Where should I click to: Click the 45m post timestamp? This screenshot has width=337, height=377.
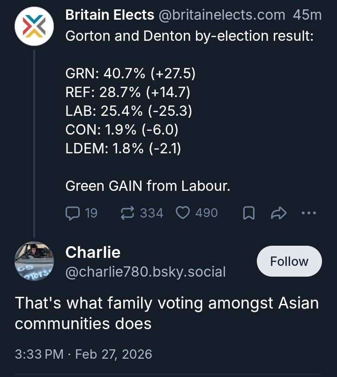(x=307, y=15)
